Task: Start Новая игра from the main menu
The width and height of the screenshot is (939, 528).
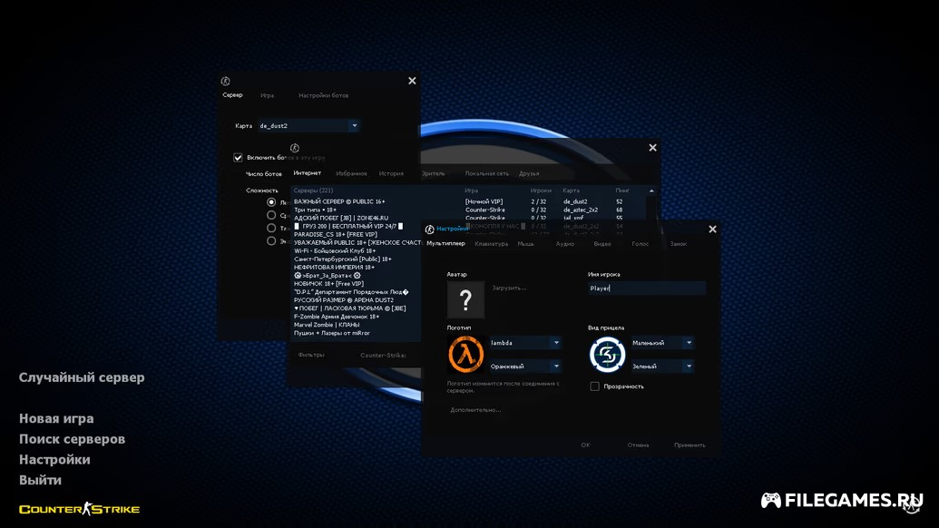Action: tap(56, 418)
